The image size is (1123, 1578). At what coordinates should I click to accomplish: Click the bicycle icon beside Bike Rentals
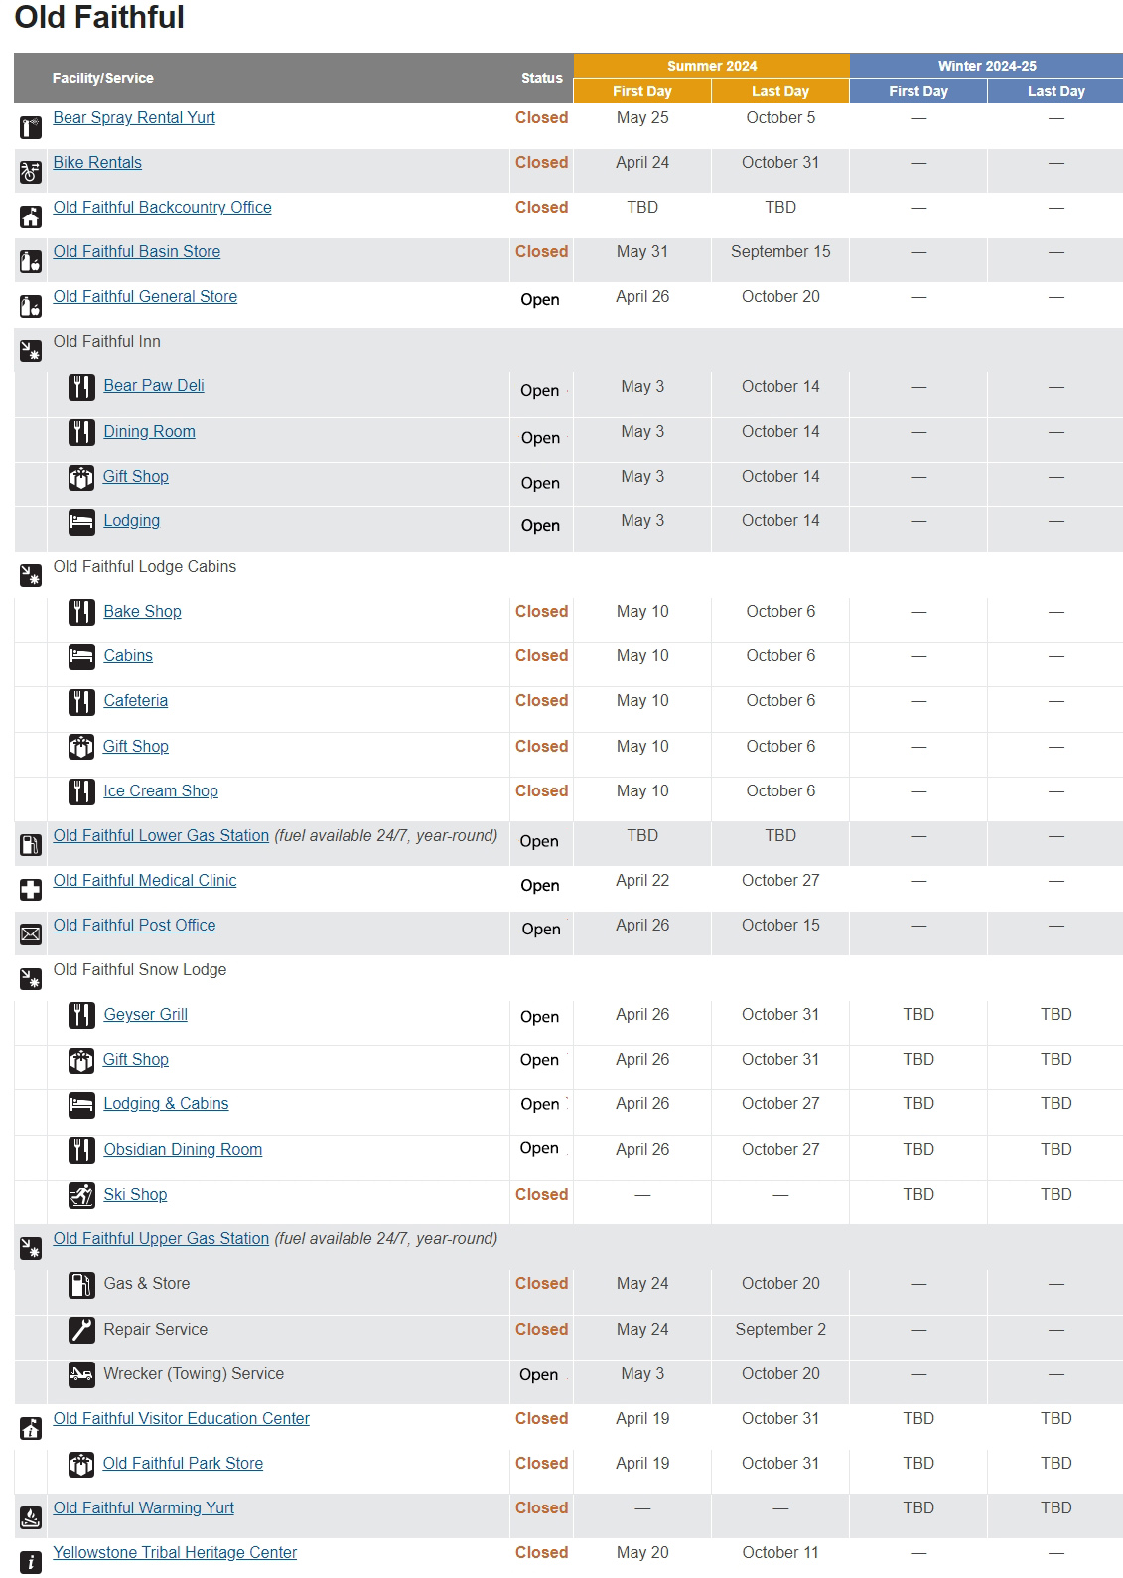tap(31, 172)
